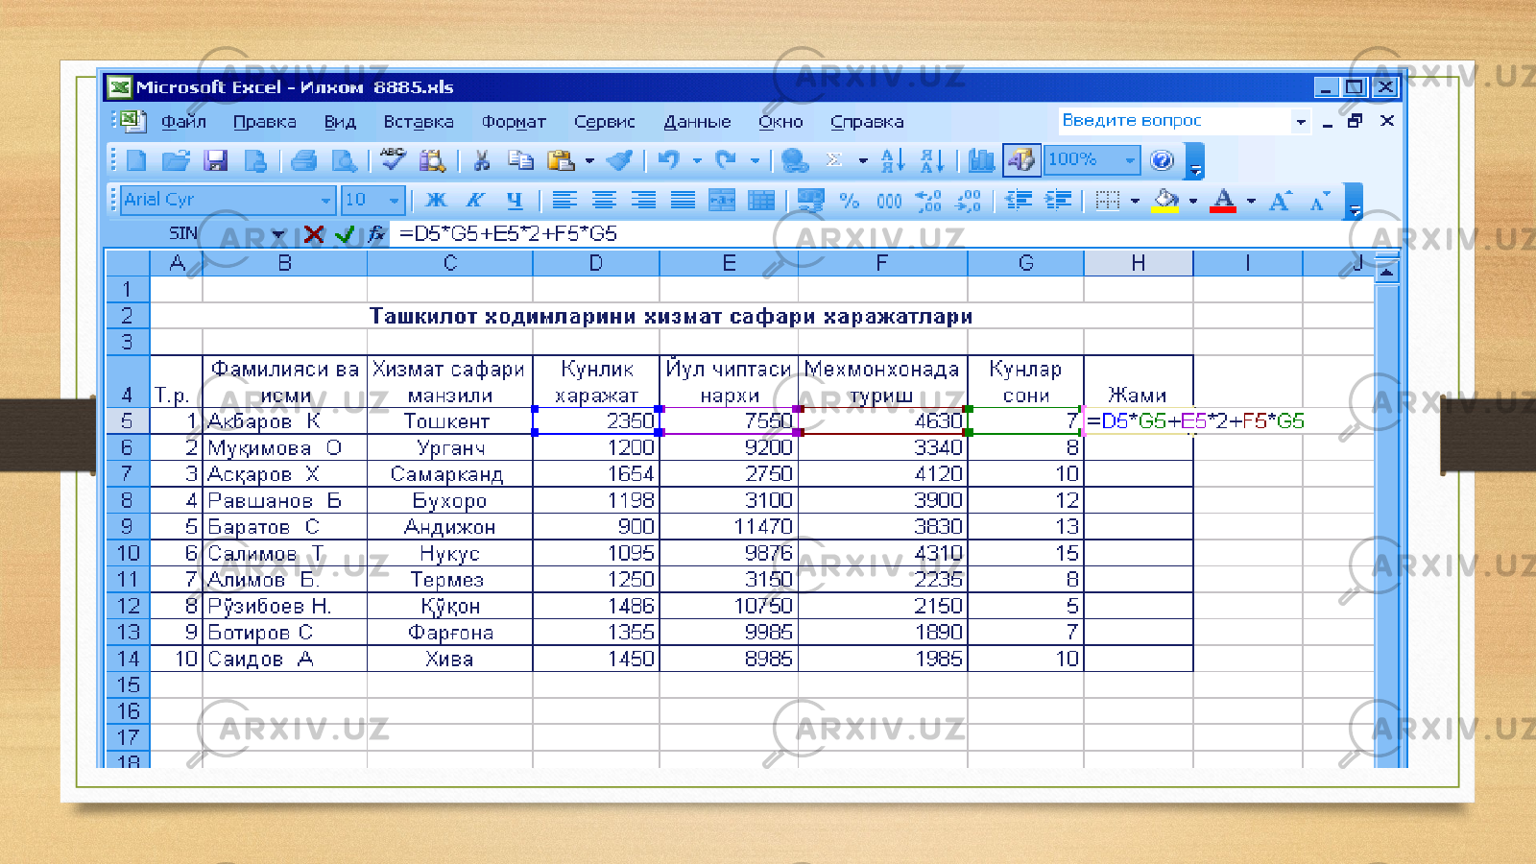Sort ascending А-Я
Screen dimensions: 1536x864
click(892, 160)
